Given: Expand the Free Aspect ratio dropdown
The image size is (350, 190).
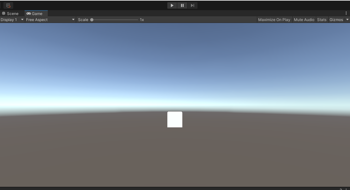Looking at the screenshot, I should (x=50, y=20).
